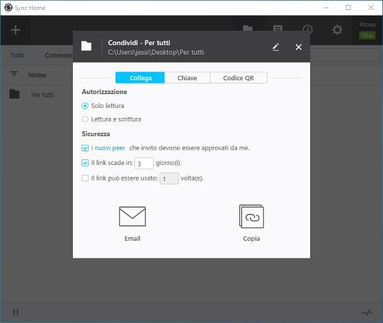Open the history clock icon

tap(307, 30)
